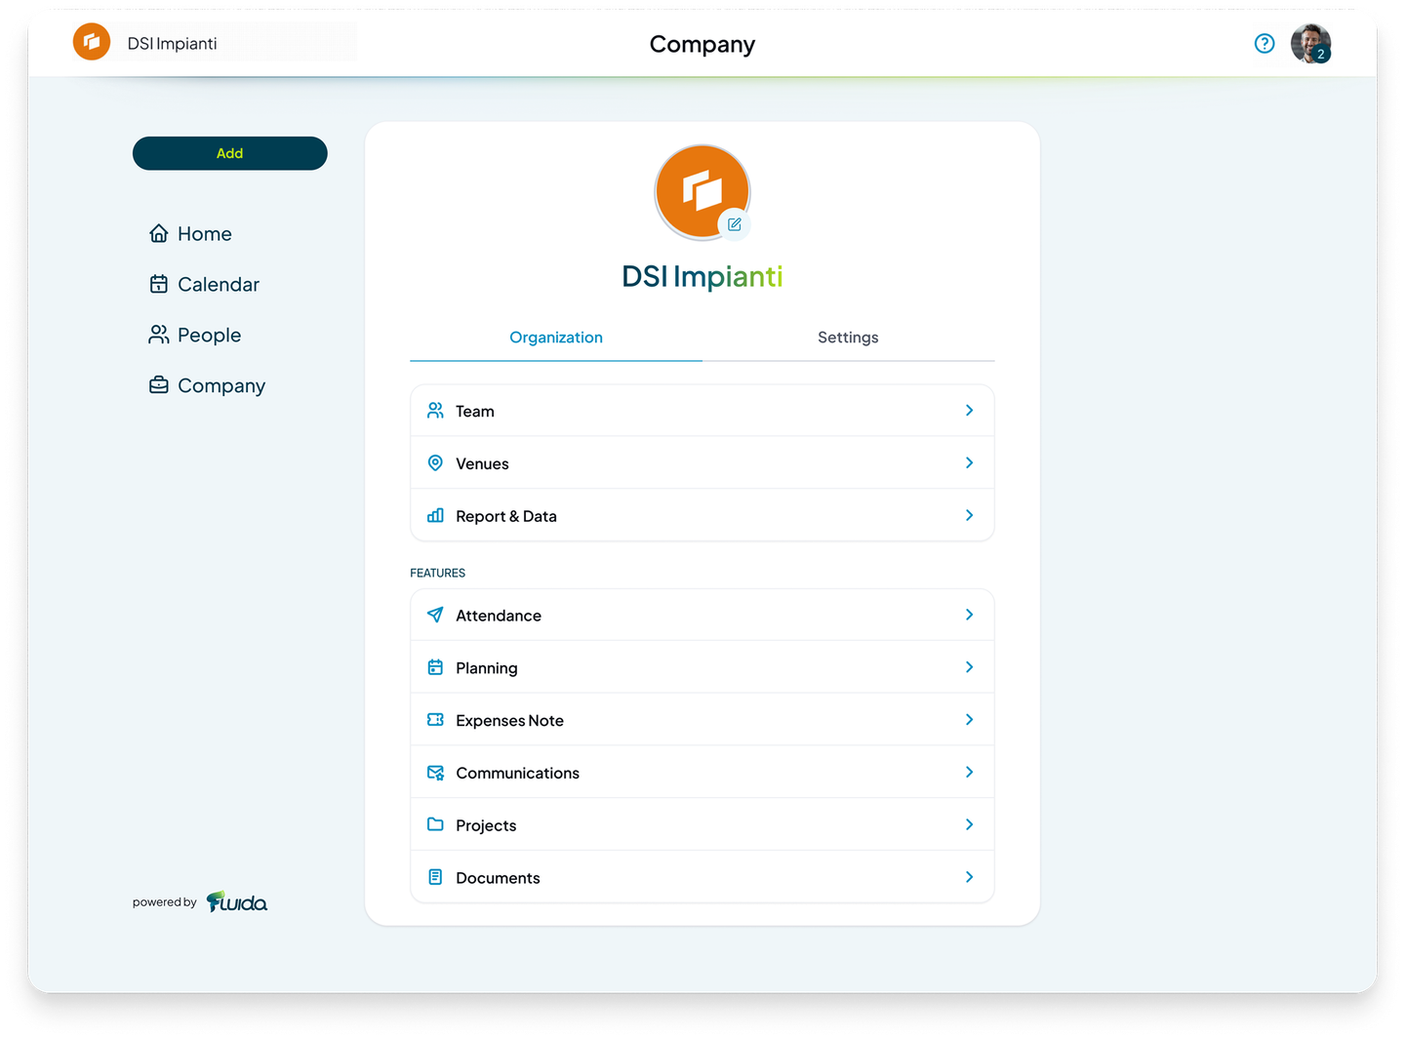
Task: Open the user profile avatar
Action: [x=1310, y=43]
